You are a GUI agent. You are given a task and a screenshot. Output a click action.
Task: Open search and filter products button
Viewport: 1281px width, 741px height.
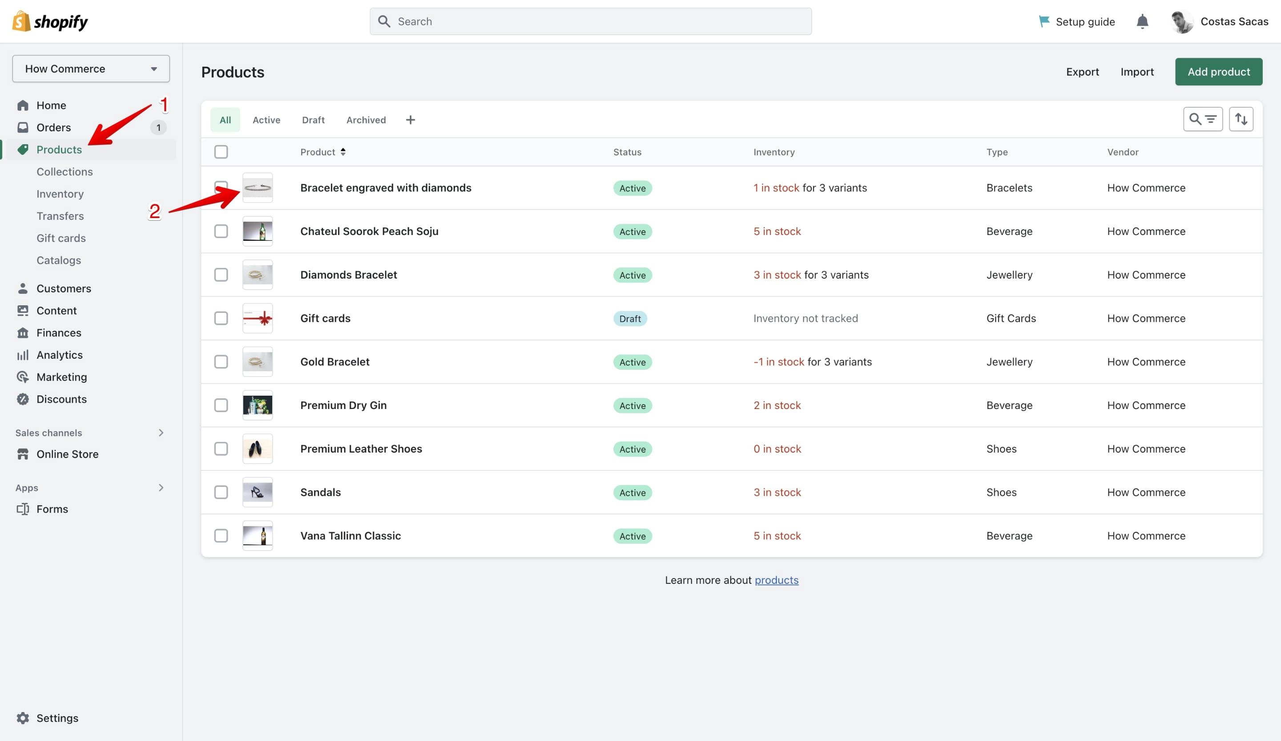1203,119
